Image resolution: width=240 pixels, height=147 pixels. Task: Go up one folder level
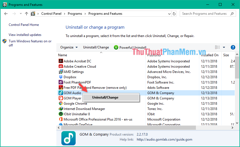pyautogui.click(x=27, y=14)
